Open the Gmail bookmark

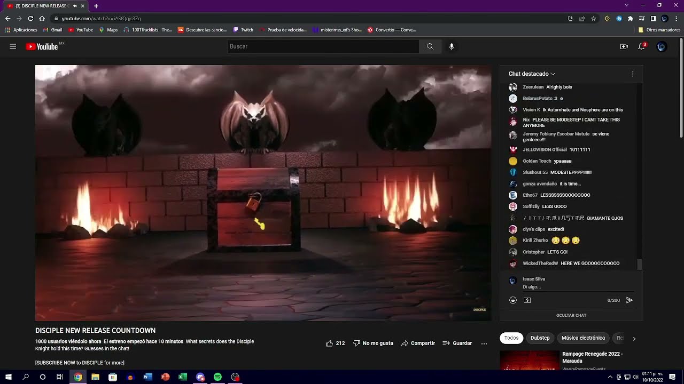[52, 30]
